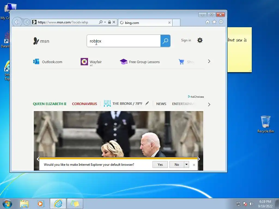Click the blue search magnifier button
The width and height of the screenshot is (279, 209).
coord(165,41)
